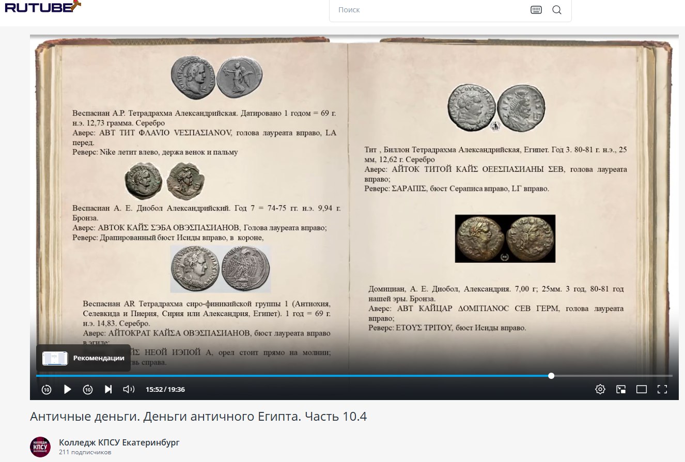Open the virtual keyboard icon in search

pyautogui.click(x=536, y=10)
